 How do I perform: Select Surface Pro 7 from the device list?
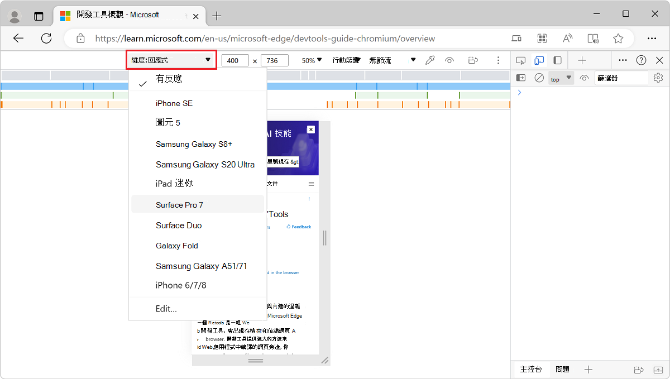coord(179,204)
